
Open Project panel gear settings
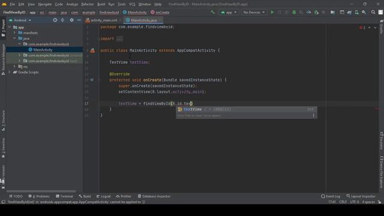point(71,20)
